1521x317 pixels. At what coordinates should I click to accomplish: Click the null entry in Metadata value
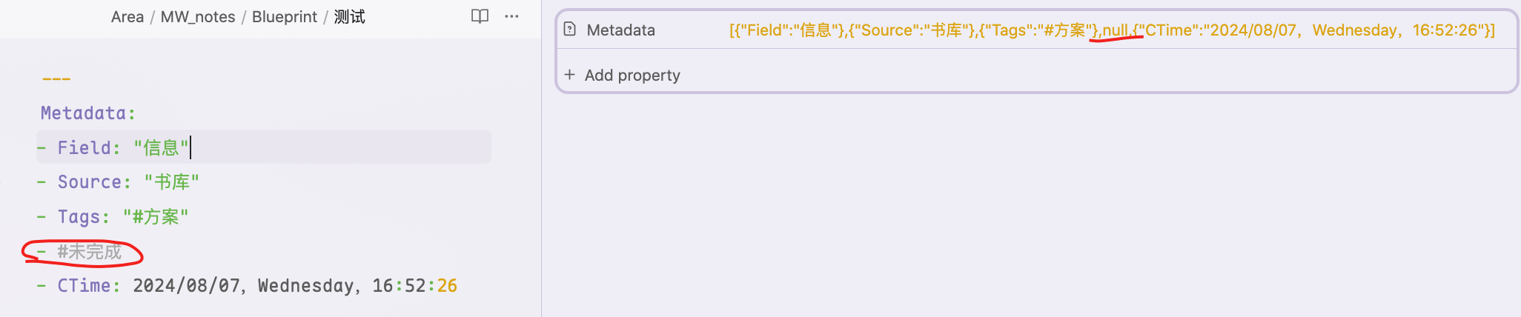[x=1115, y=30]
